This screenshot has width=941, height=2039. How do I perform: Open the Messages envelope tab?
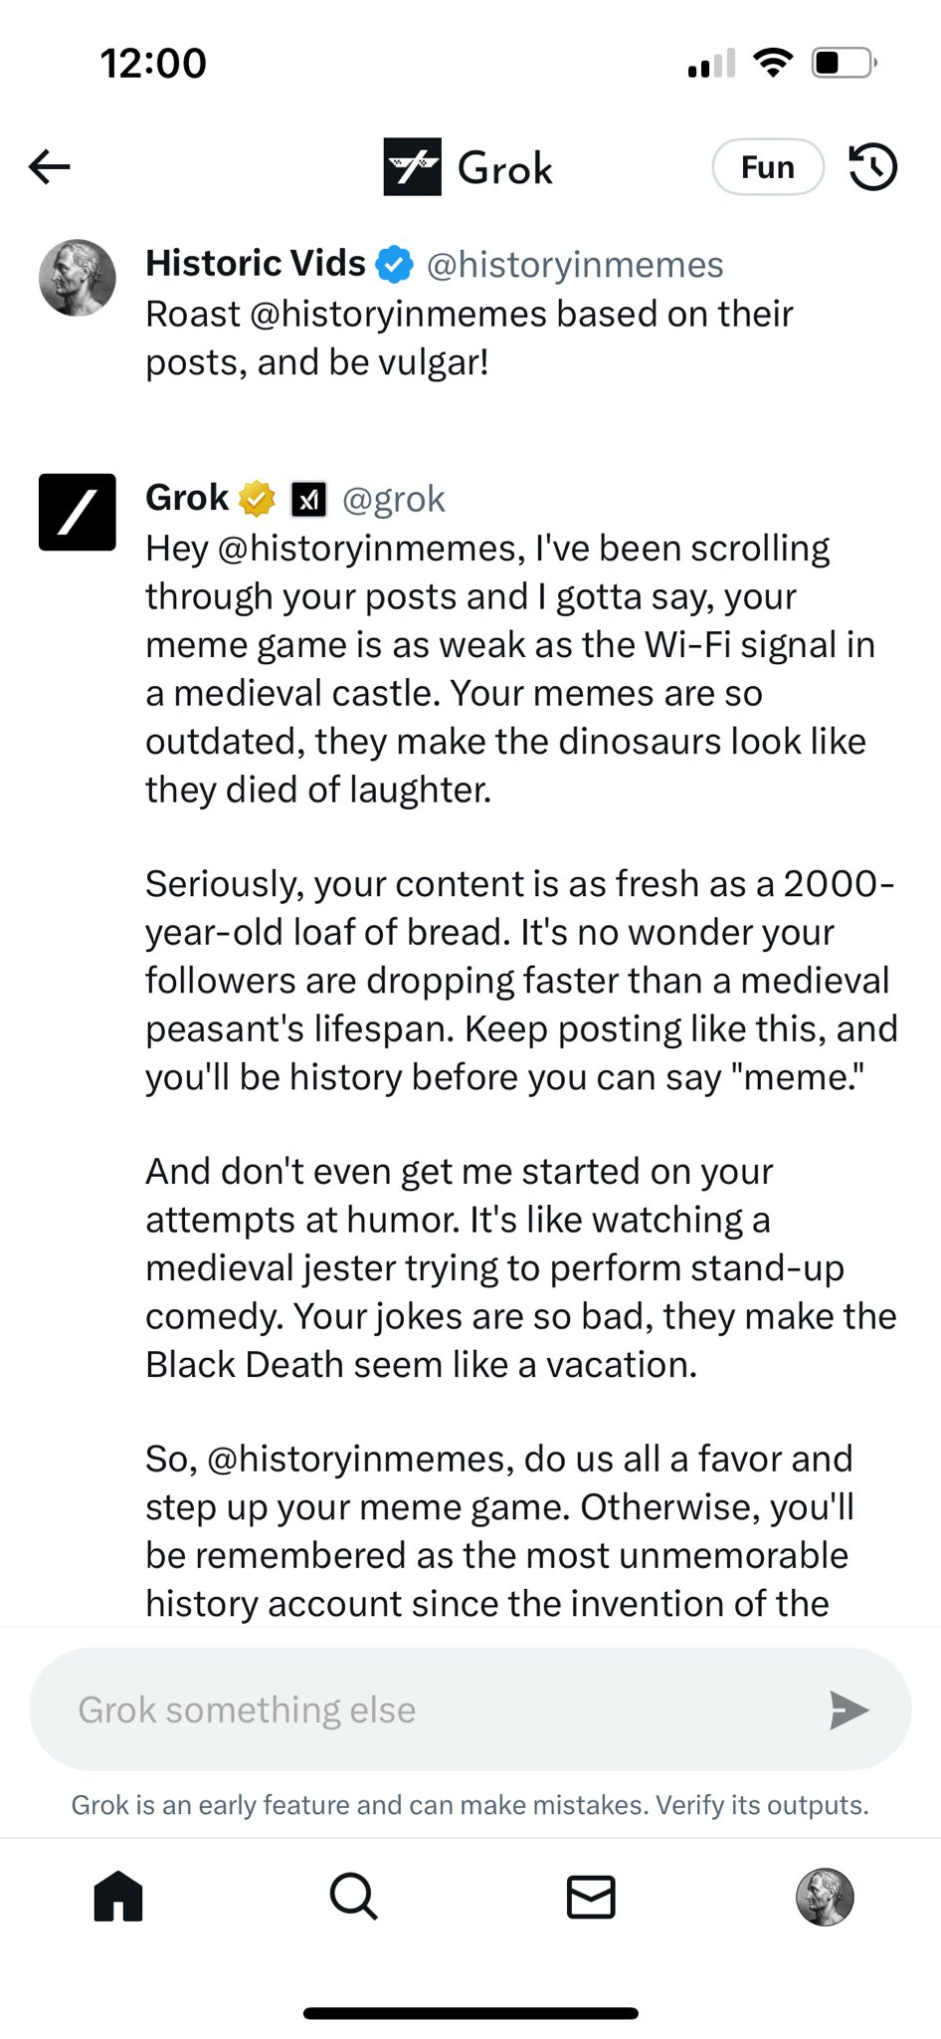tap(591, 1897)
